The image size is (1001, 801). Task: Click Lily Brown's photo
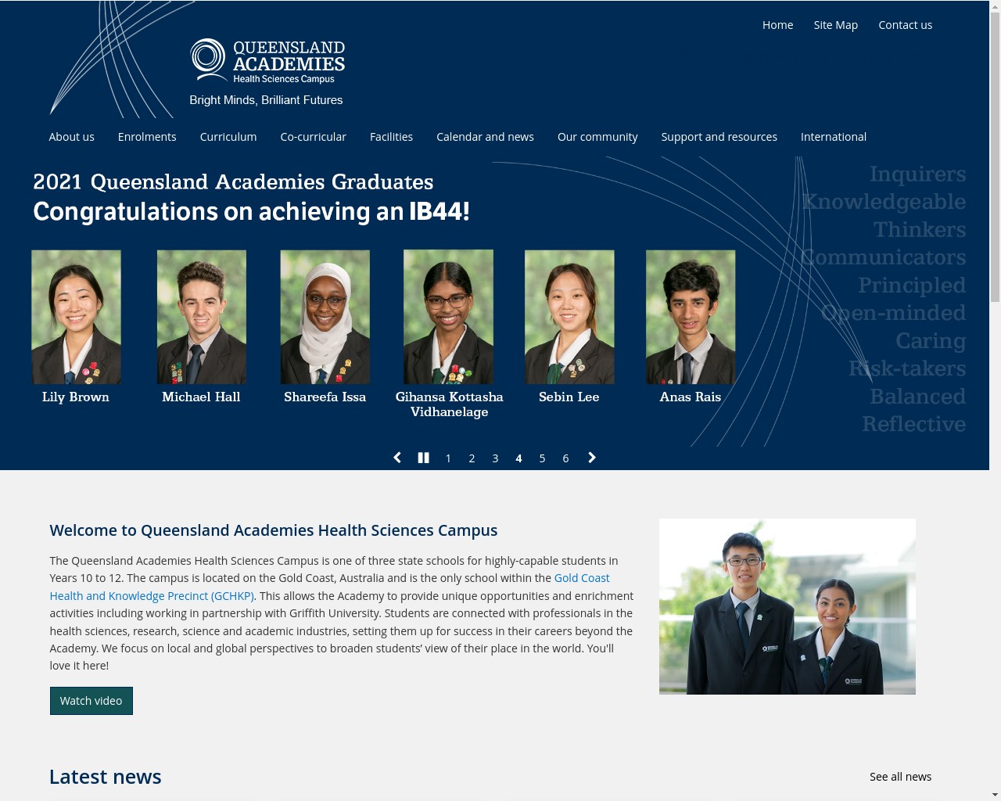click(76, 317)
